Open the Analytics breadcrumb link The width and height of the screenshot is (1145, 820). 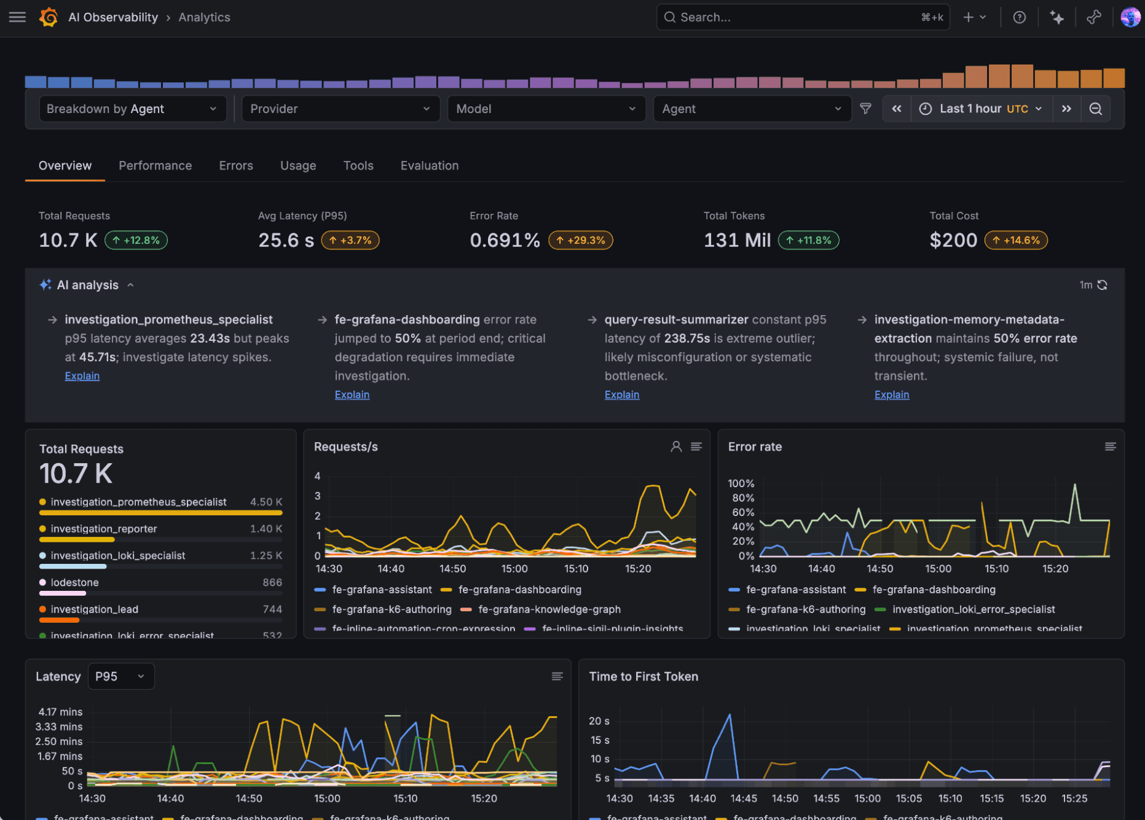click(204, 17)
